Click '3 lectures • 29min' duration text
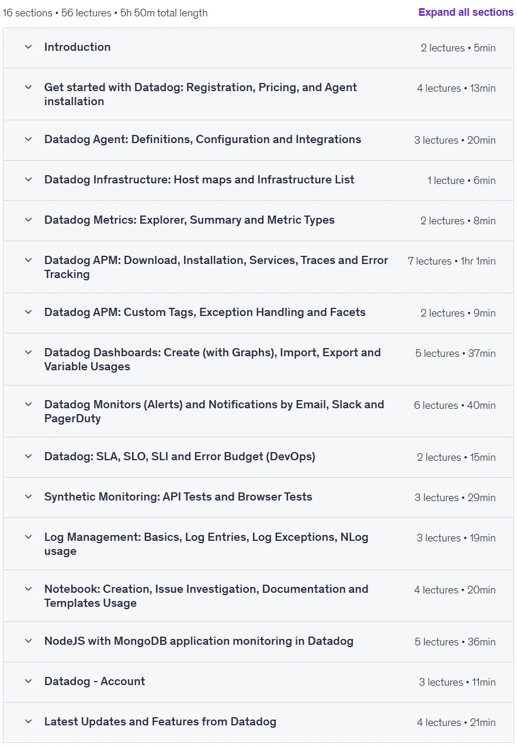 pyautogui.click(x=455, y=498)
